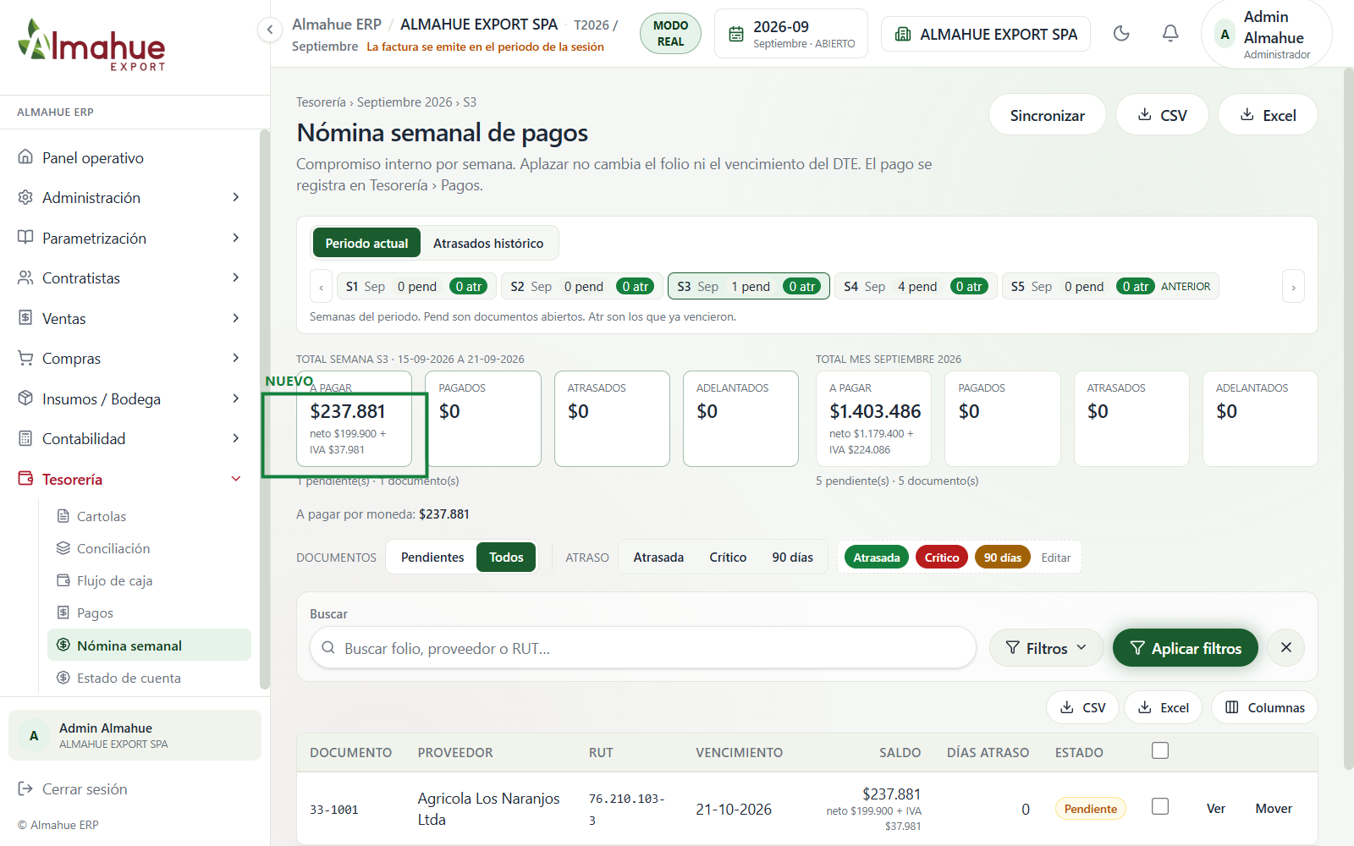Toggle dark mode moon icon
Screen dimensions: 1354x846
click(1121, 34)
